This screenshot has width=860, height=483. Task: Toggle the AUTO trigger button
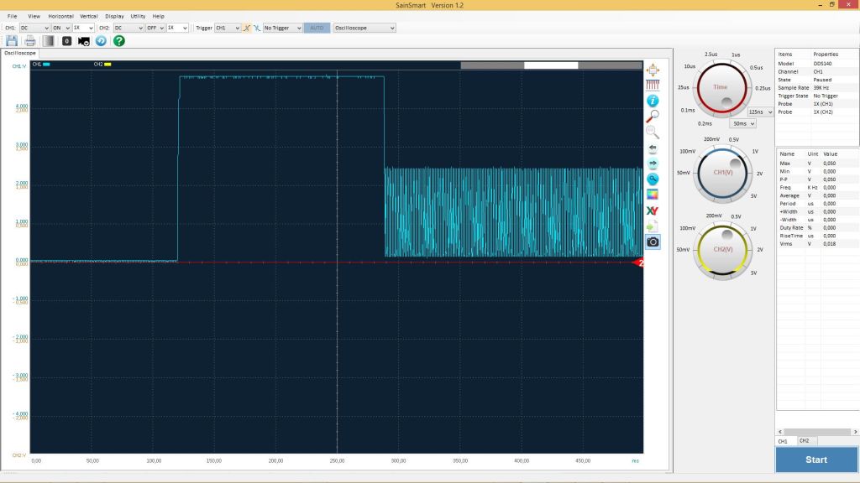(317, 28)
